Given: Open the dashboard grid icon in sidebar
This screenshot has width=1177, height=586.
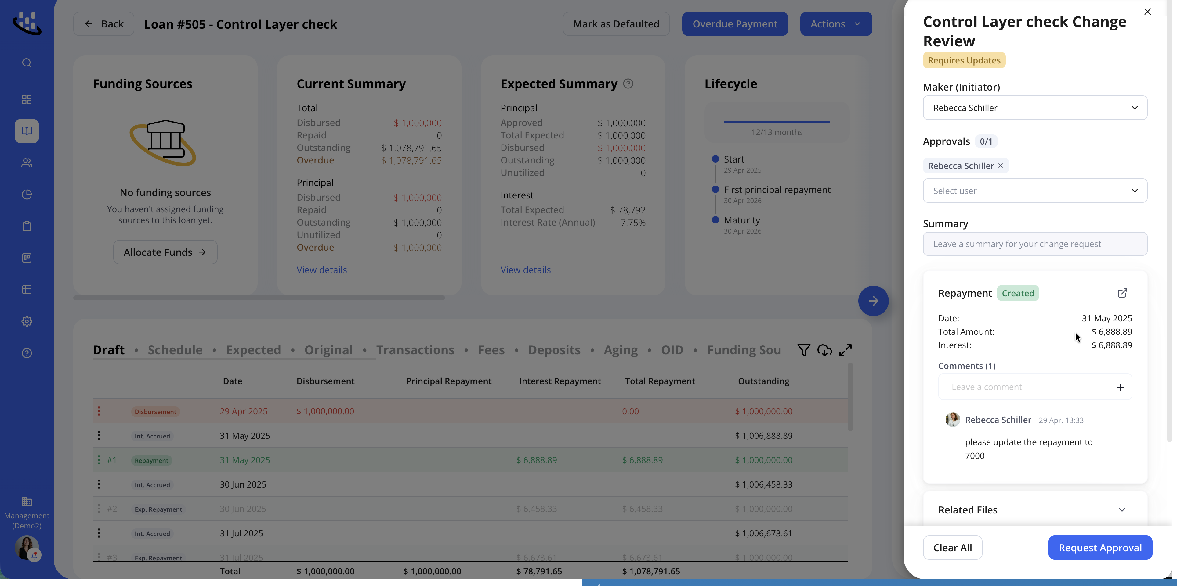Looking at the screenshot, I should click(x=27, y=99).
